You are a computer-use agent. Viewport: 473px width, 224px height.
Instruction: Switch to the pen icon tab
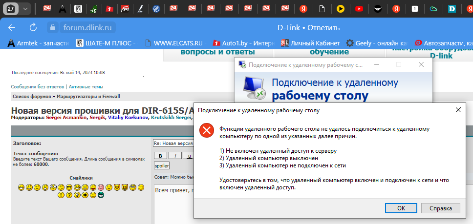pos(140,9)
